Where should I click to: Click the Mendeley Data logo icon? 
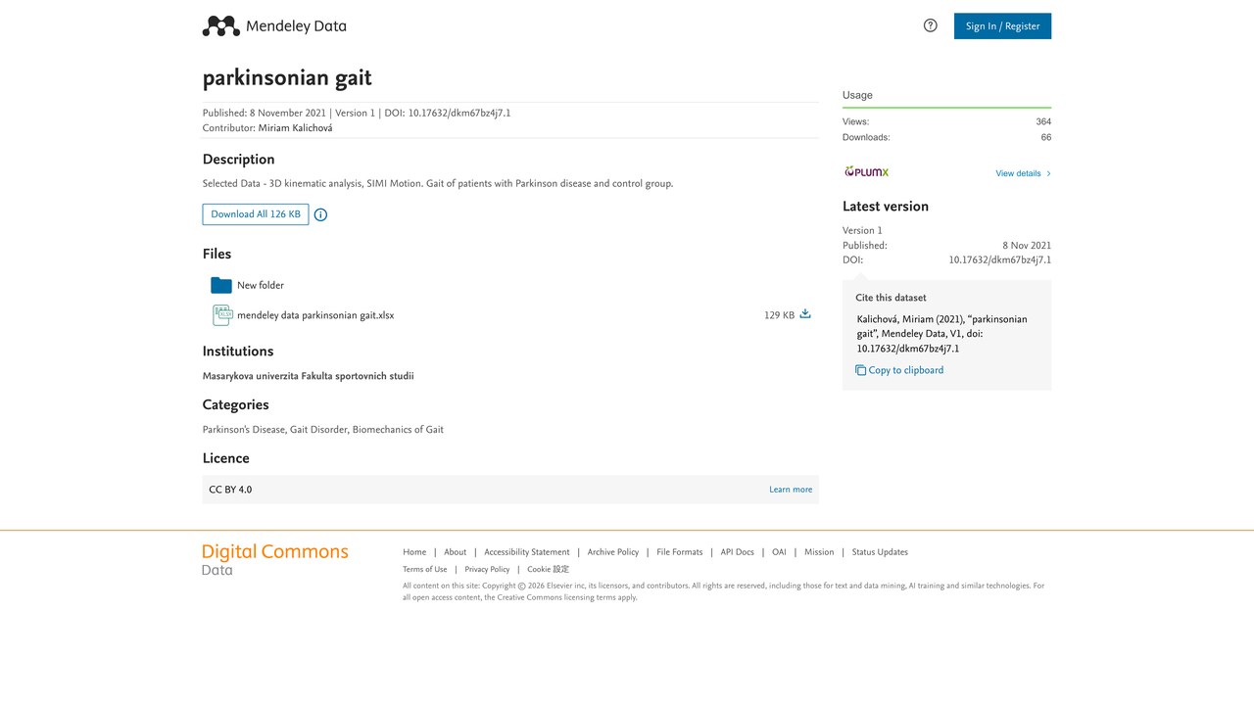[220, 26]
